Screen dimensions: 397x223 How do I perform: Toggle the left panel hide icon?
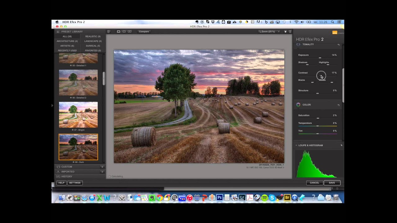coord(109,32)
